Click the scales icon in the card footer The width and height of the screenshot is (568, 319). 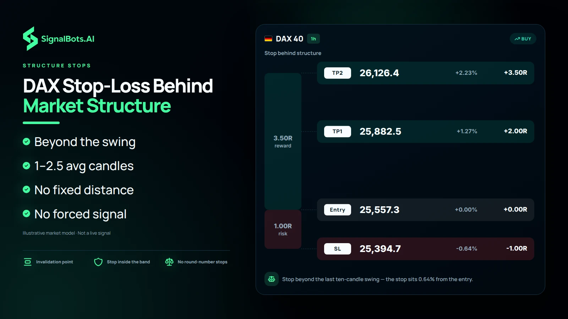pyautogui.click(x=272, y=279)
